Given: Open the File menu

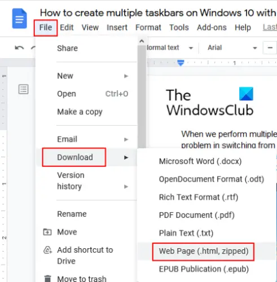Looking at the screenshot, I should (46, 28).
